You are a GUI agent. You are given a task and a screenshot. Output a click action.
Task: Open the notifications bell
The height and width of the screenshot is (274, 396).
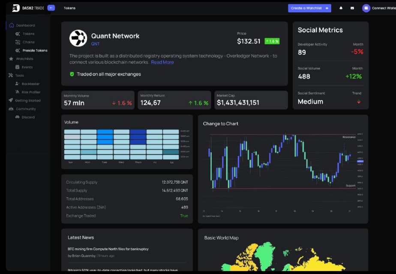point(341,8)
